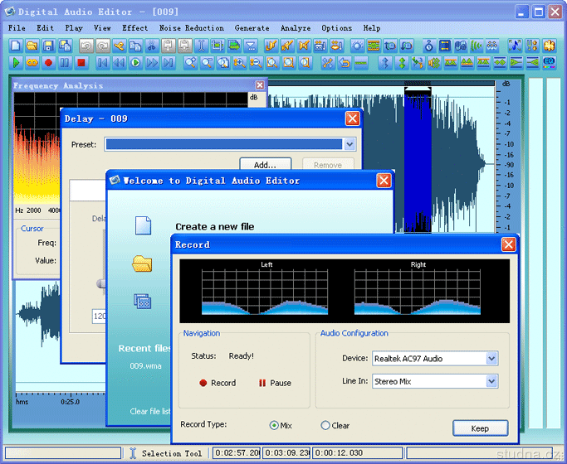567x464 pixels.
Task: Open the Effect menu
Action: 134,28
